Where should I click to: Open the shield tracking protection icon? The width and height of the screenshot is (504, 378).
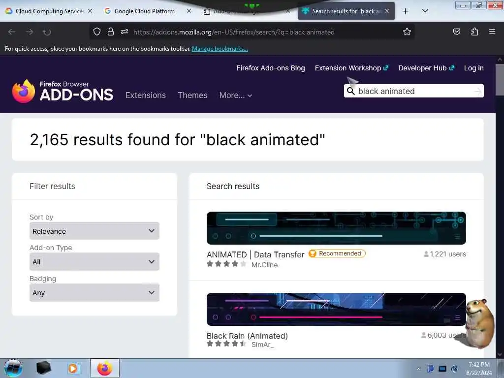coord(97,31)
